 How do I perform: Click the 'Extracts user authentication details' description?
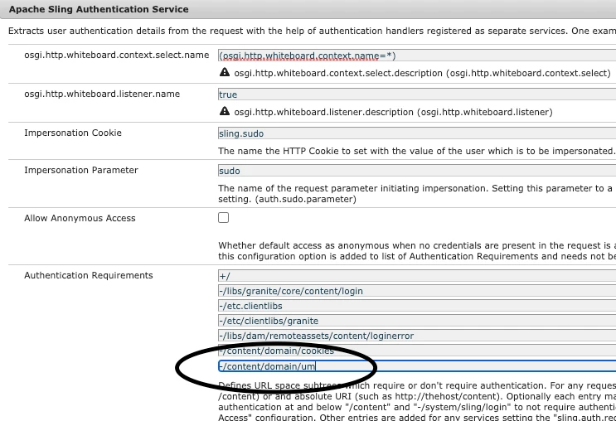click(x=312, y=31)
